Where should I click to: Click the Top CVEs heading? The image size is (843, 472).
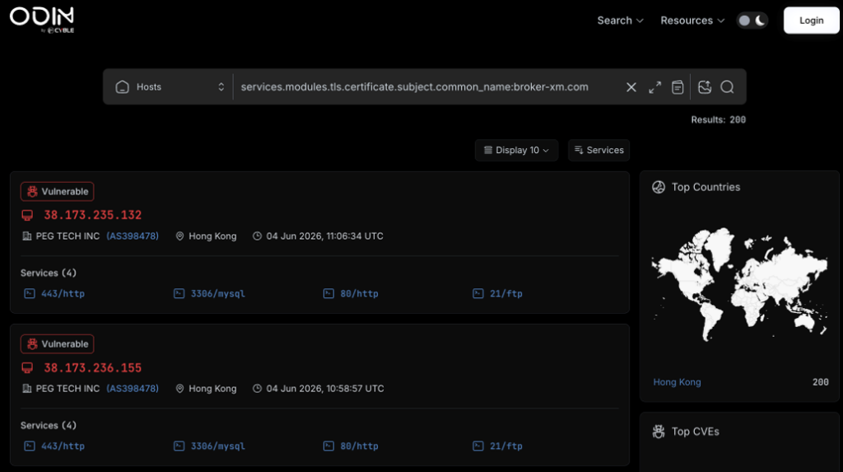[695, 432]
